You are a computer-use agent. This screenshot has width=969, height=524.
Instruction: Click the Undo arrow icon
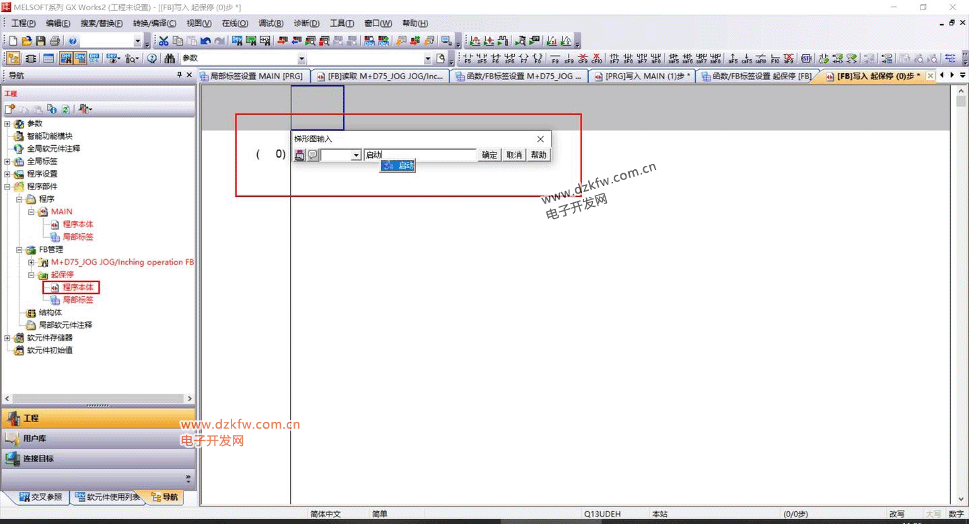point(205,41)
